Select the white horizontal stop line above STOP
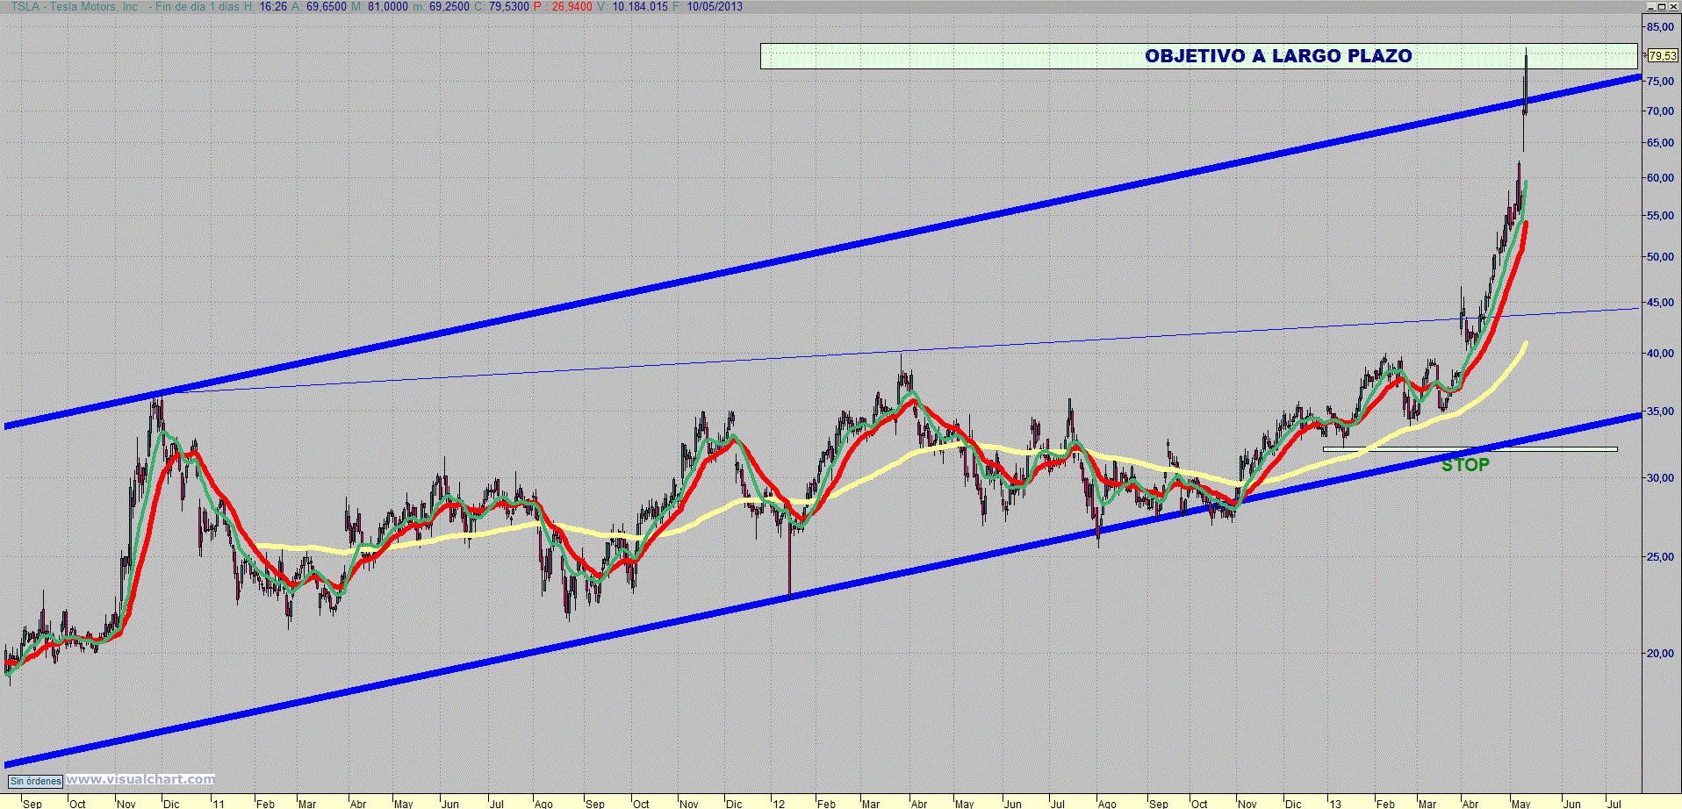The width and height of the screenshot is (1682, 809). coord(1470,449)
